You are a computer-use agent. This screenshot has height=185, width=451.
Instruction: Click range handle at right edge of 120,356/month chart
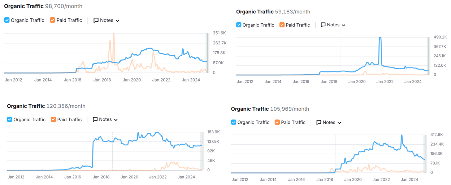click(202, 151)
